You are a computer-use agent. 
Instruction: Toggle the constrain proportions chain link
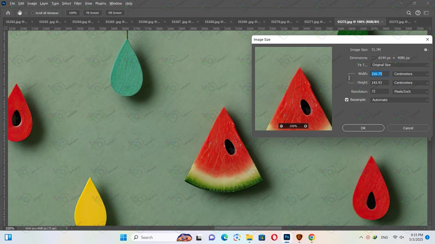pyautogui.click(x=349, y=78)
